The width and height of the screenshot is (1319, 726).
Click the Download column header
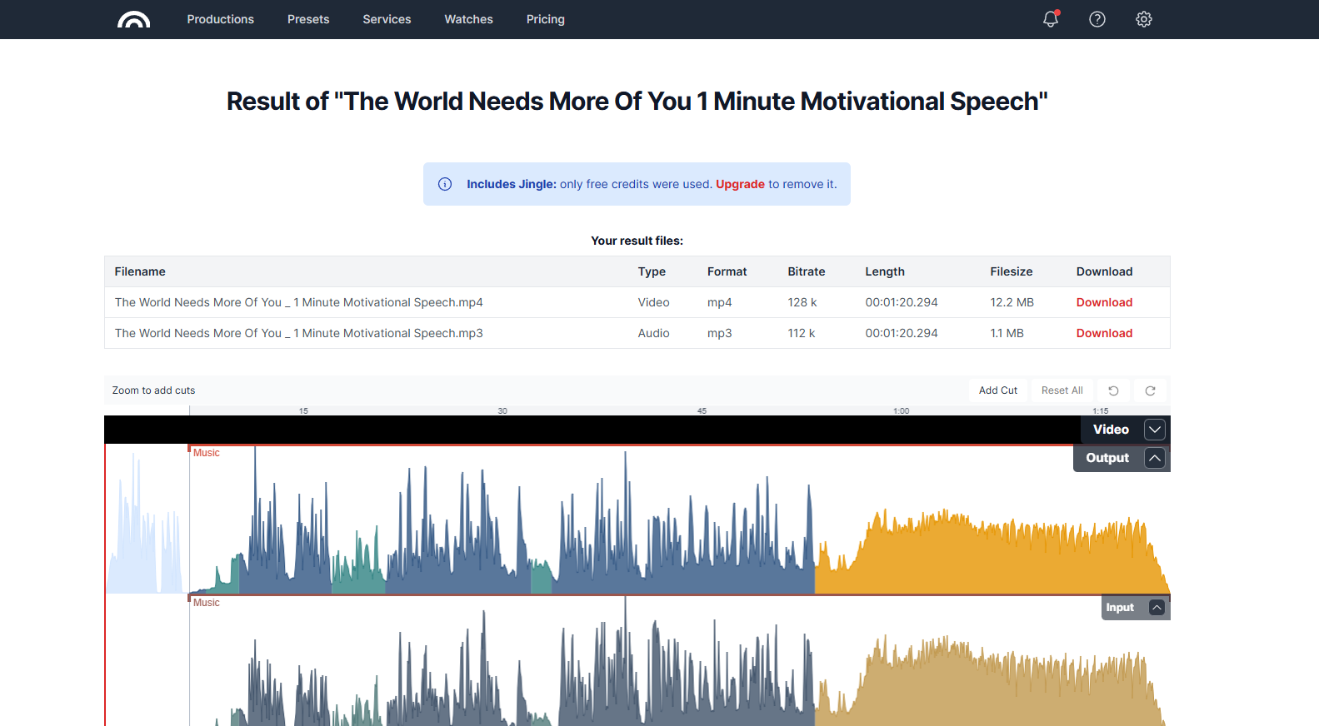[1104, 271]
